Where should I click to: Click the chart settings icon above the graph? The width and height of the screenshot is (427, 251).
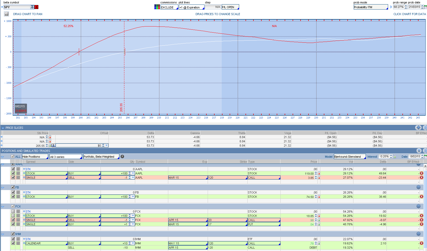[7, 14]
